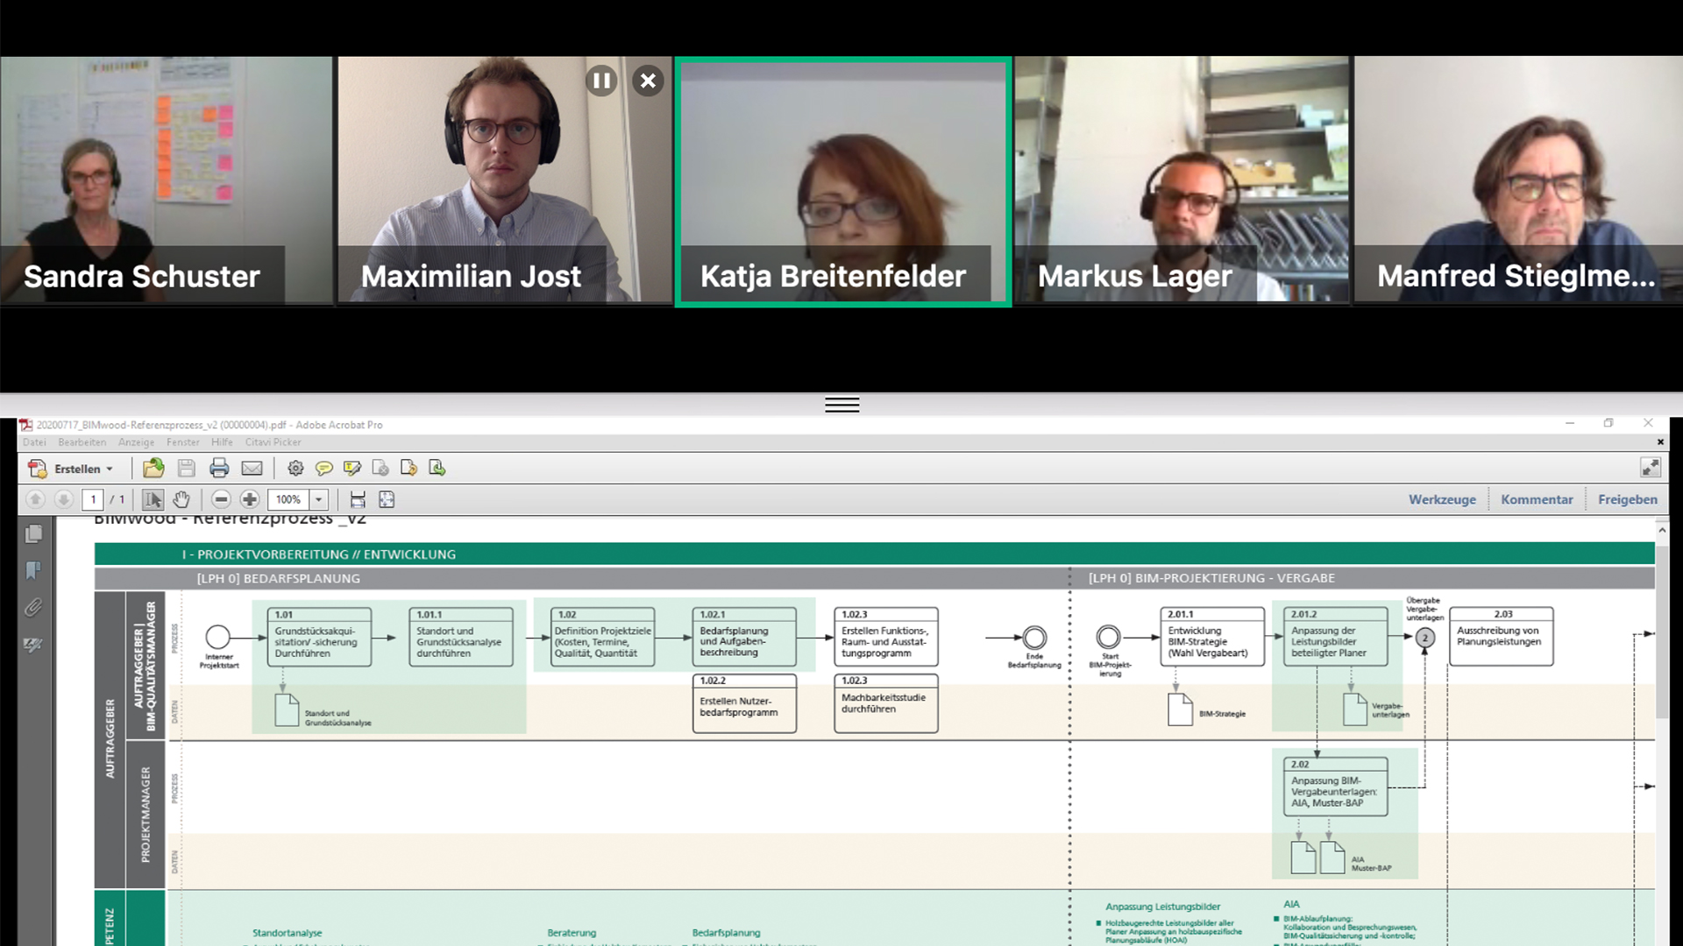Choose the hand pan tool
This screenshot has height=946, width=1683.
(181, 499)
